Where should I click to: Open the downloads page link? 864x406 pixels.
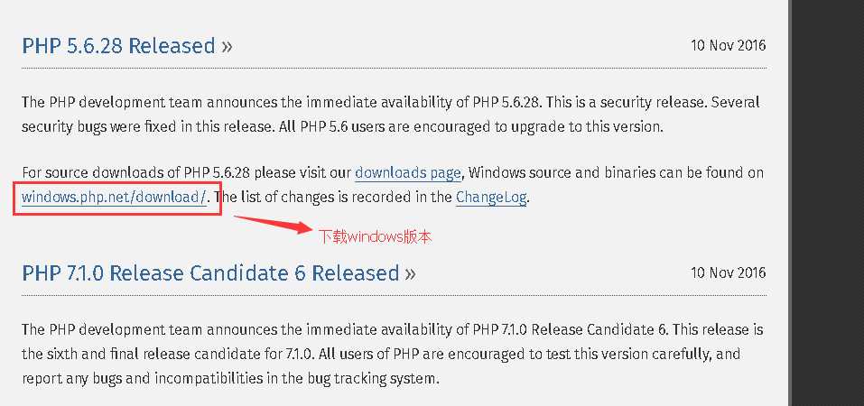click(408, 173)
